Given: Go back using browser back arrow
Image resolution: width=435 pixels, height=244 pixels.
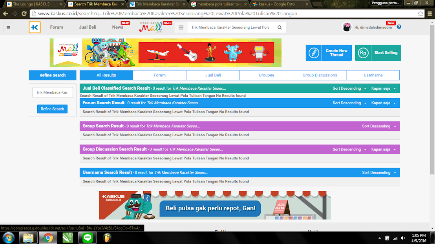Looking at the screenshot, I should (5, 14).
